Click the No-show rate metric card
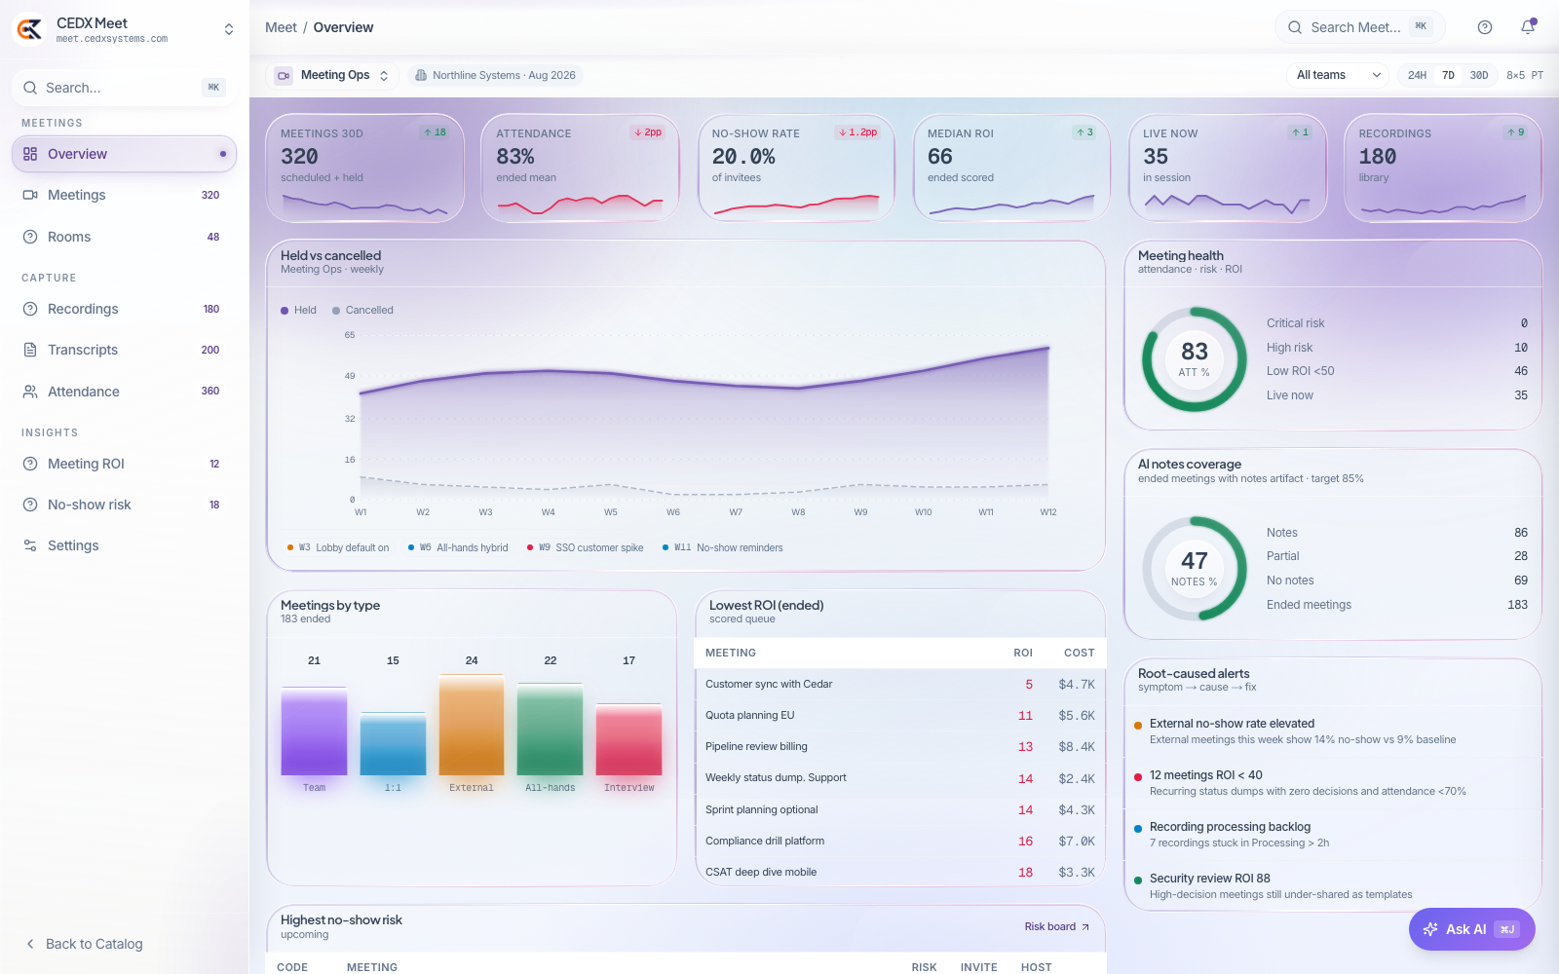The width and height of the screenshot is (1559, 974). [797, 169]
